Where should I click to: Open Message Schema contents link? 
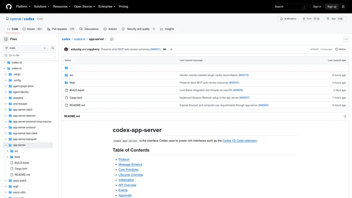130,165
